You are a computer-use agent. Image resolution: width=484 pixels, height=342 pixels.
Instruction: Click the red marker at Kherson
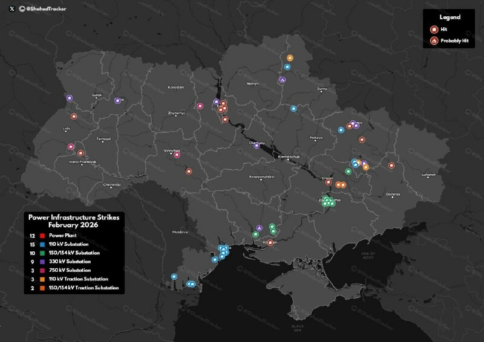click(x=270, y=243)
